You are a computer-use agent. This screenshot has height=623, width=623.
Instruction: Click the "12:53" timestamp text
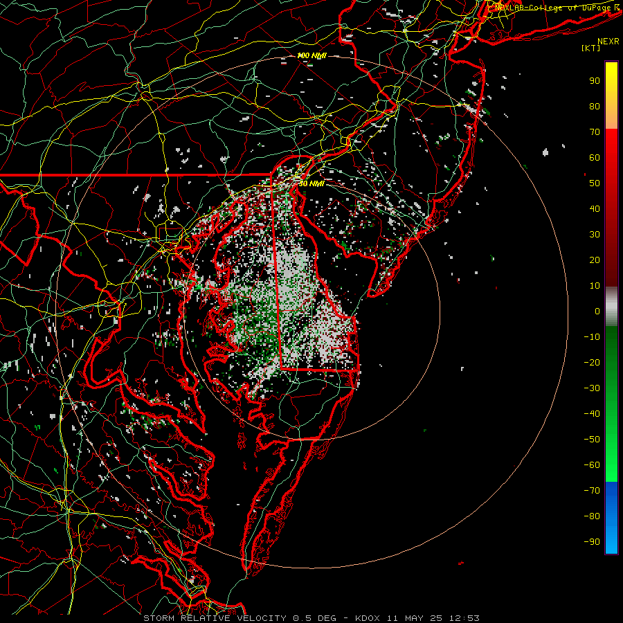point(464,618)
